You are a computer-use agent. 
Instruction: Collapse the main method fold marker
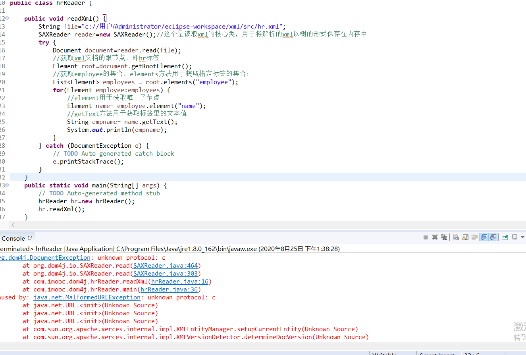click(x=7, y=185)
